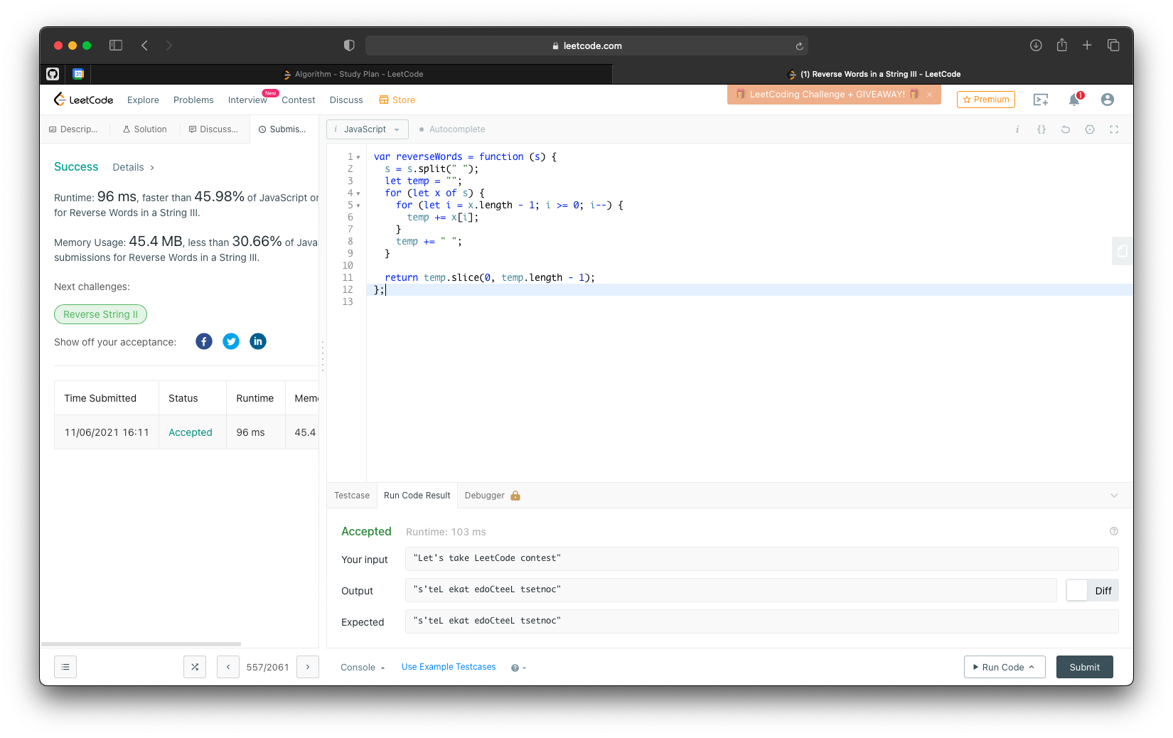Open user profile avatar icon
This screenshot has height=738, width=1173.
click(1108, 100)
